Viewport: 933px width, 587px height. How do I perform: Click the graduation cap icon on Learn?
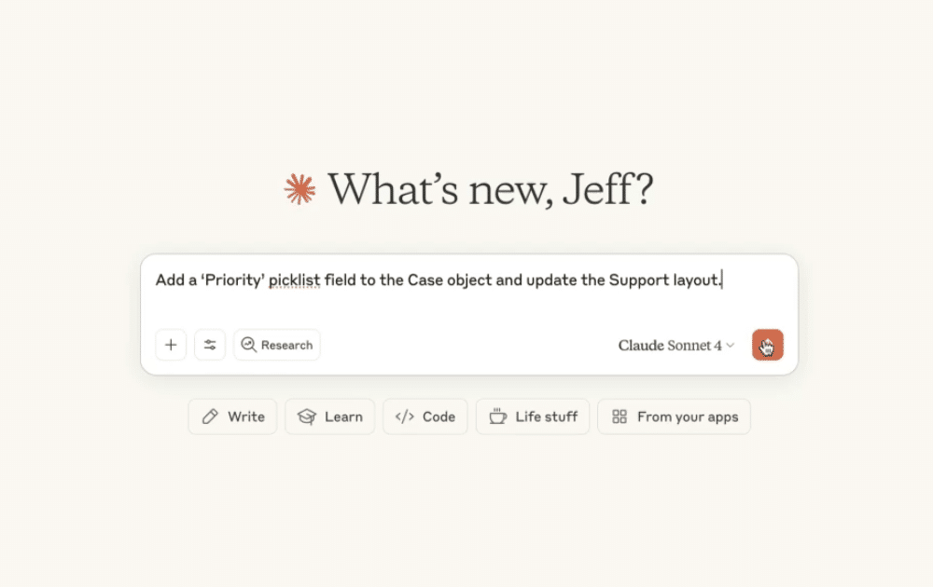tap(306, 416)
